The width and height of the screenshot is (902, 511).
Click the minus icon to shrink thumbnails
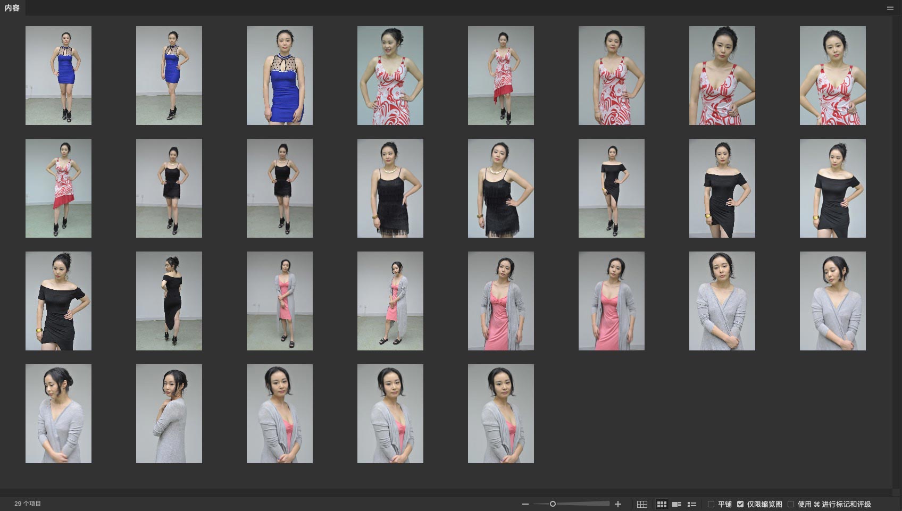[525, 504]
